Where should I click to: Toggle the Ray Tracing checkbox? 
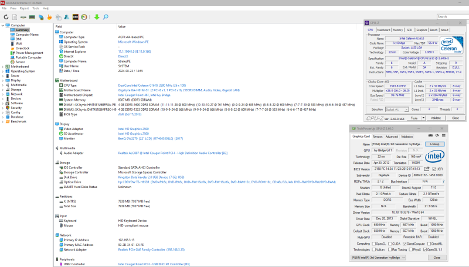tap(390, 249)
